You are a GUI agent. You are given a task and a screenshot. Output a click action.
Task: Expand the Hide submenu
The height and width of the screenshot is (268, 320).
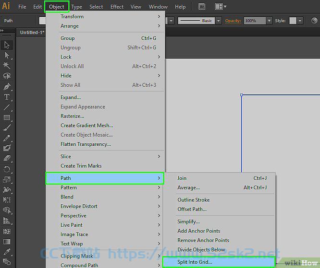pos(105,76)
